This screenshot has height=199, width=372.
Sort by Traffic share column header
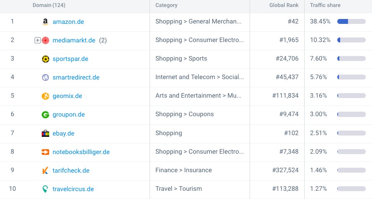tap(325, 5)
